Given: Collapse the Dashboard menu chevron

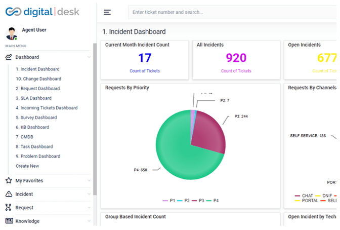Looking at the screenshot, I should point(89,57).
